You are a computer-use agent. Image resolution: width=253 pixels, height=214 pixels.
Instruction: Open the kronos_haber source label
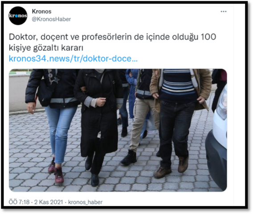click(x=86, y=202)
